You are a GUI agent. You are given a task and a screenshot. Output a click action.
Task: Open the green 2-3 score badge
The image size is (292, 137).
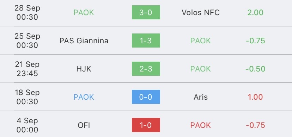pos(146,69)
